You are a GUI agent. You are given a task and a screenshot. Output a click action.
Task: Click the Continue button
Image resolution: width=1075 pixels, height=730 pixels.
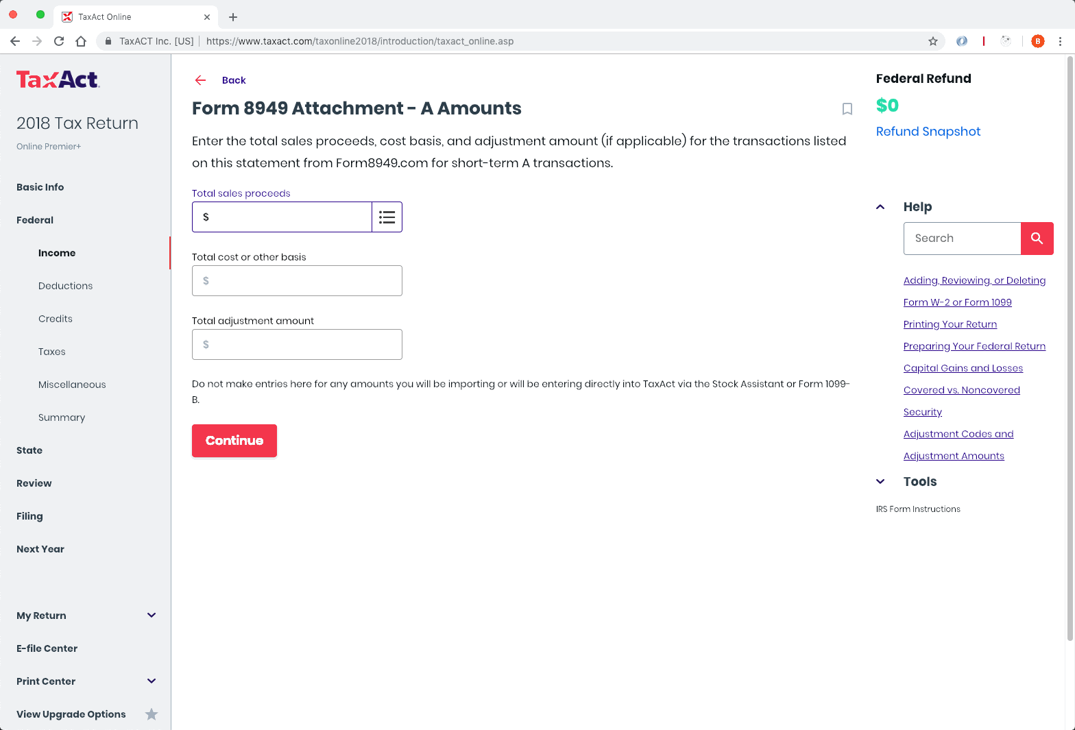click(234, 441)
